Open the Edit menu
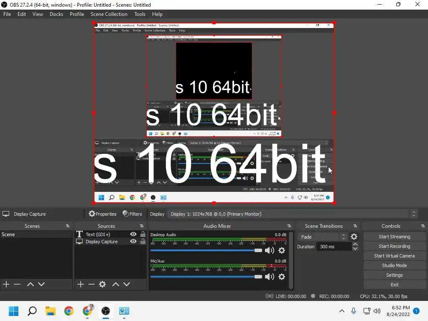The width and height of the screenshot is (428, 321). point(22,14)
